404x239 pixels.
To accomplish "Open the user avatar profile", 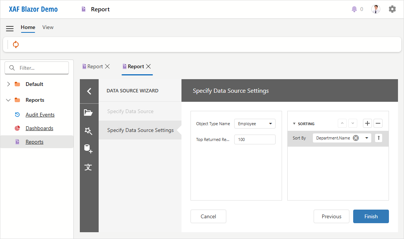I will [x=376, y=9].
